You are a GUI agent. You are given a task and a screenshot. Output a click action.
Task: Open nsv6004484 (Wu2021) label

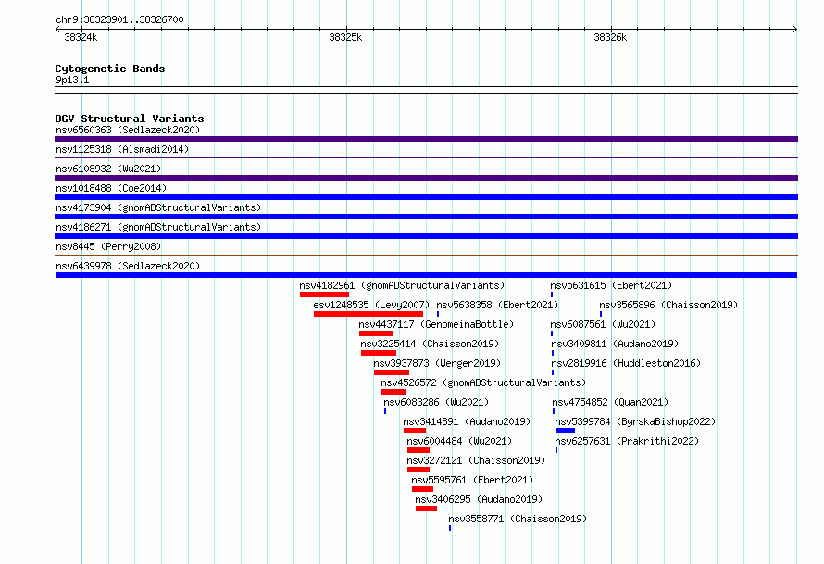click(x=459, y=441)
